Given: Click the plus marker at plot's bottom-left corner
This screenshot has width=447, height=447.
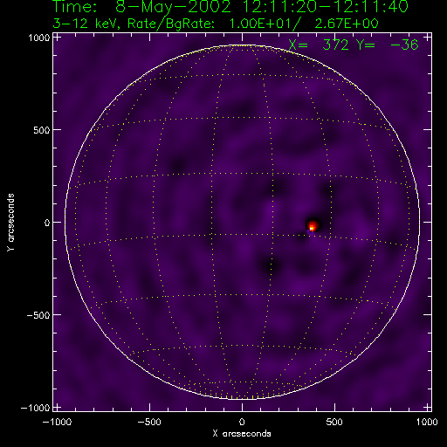Looking at the screenshot, I should point(57,407).
